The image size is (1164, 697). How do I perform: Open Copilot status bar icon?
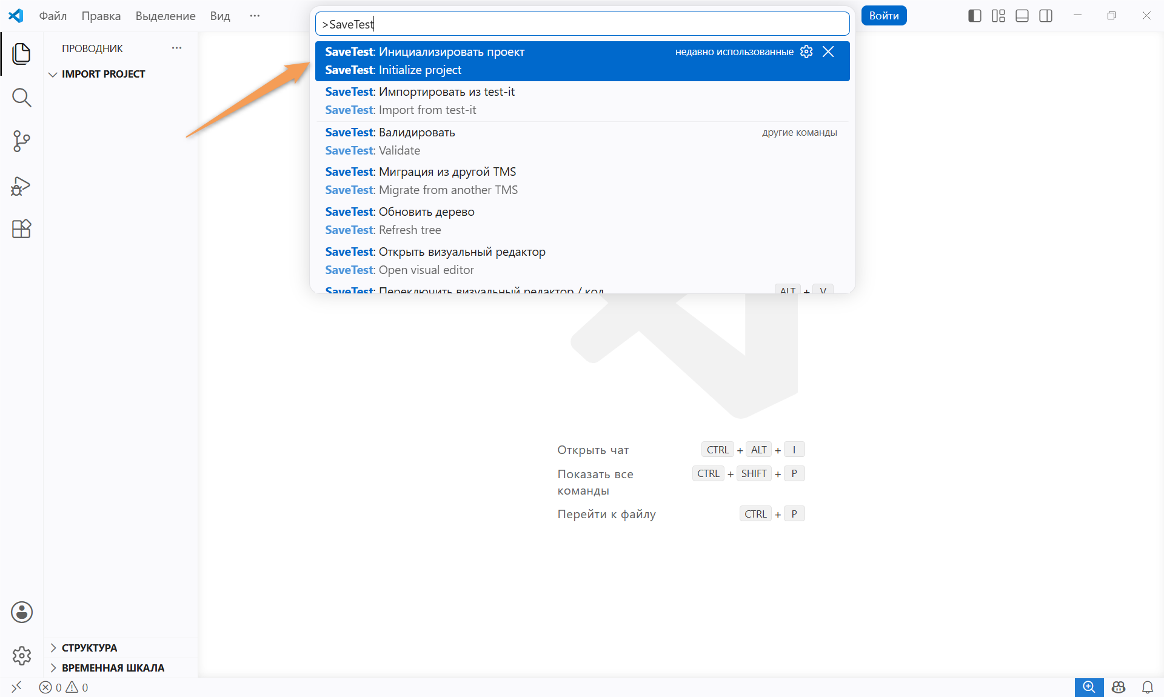coord(1119,687)
